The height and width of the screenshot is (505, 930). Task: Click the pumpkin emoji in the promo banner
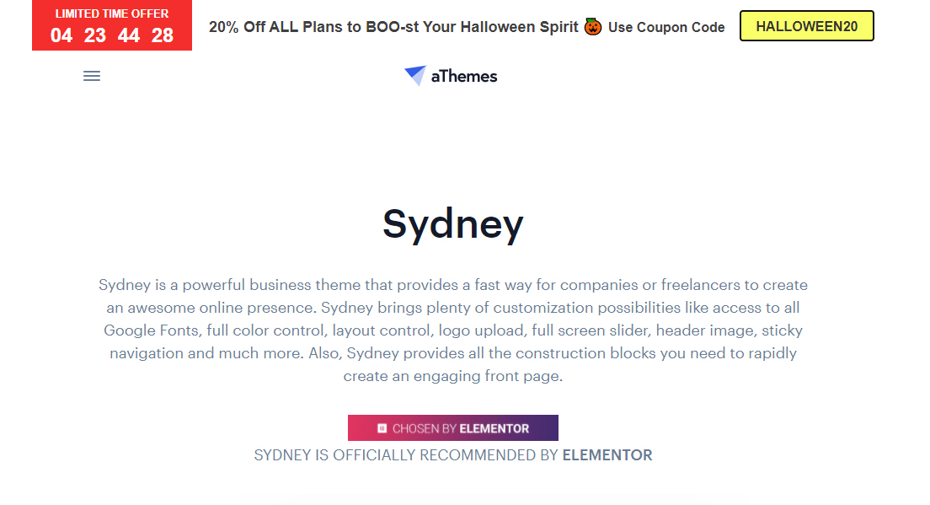[x=592, y=27]
